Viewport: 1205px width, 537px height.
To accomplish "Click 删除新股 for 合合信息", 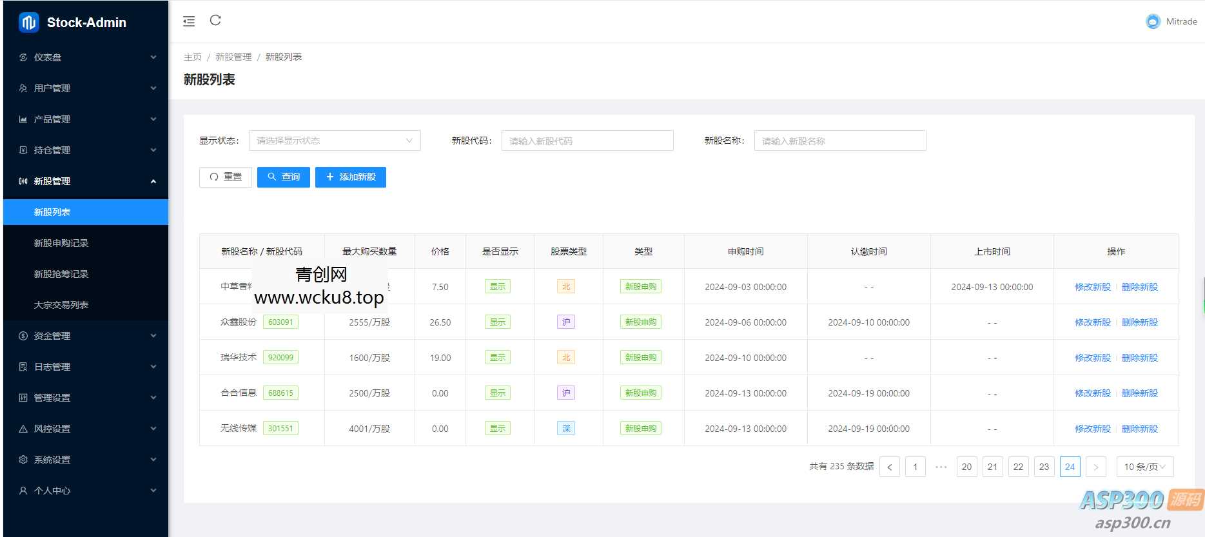I will [1140, 393].
